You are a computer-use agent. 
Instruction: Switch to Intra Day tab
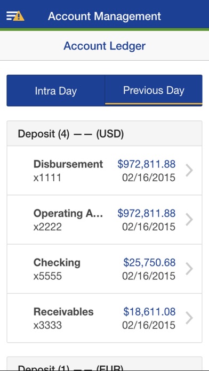(55, 91)
